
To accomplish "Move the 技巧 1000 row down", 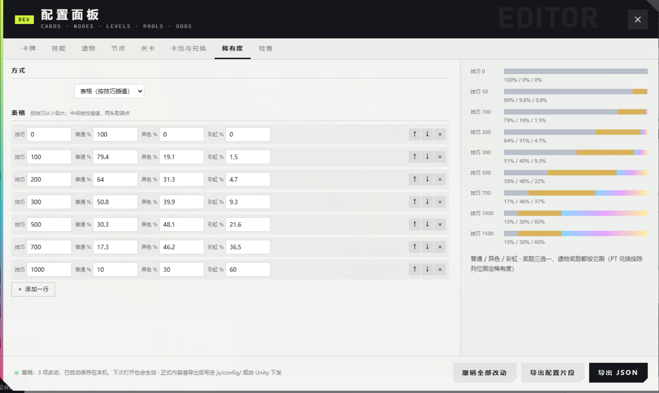I will click(x=427, y=270).
